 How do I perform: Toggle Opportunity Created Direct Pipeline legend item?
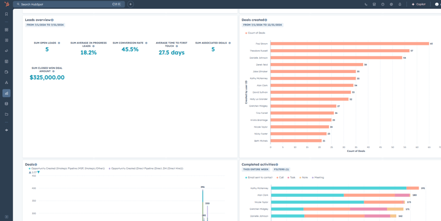[146, 169]
